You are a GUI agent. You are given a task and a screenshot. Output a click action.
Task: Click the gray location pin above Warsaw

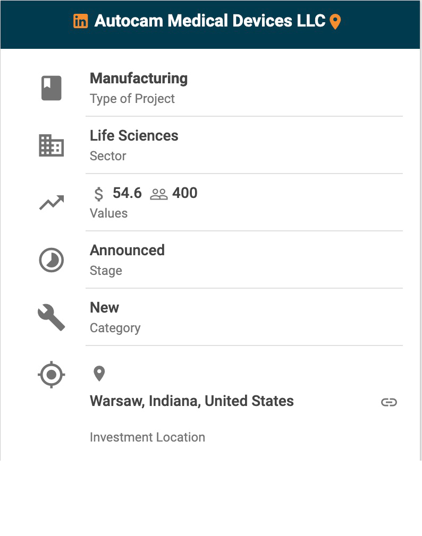tap(99, 374)
